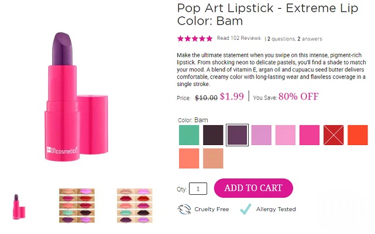This screenshot has width=375, height=234.
Task: Click the crossed-out red sold-out swatch
Action: (x=333, y=135)
